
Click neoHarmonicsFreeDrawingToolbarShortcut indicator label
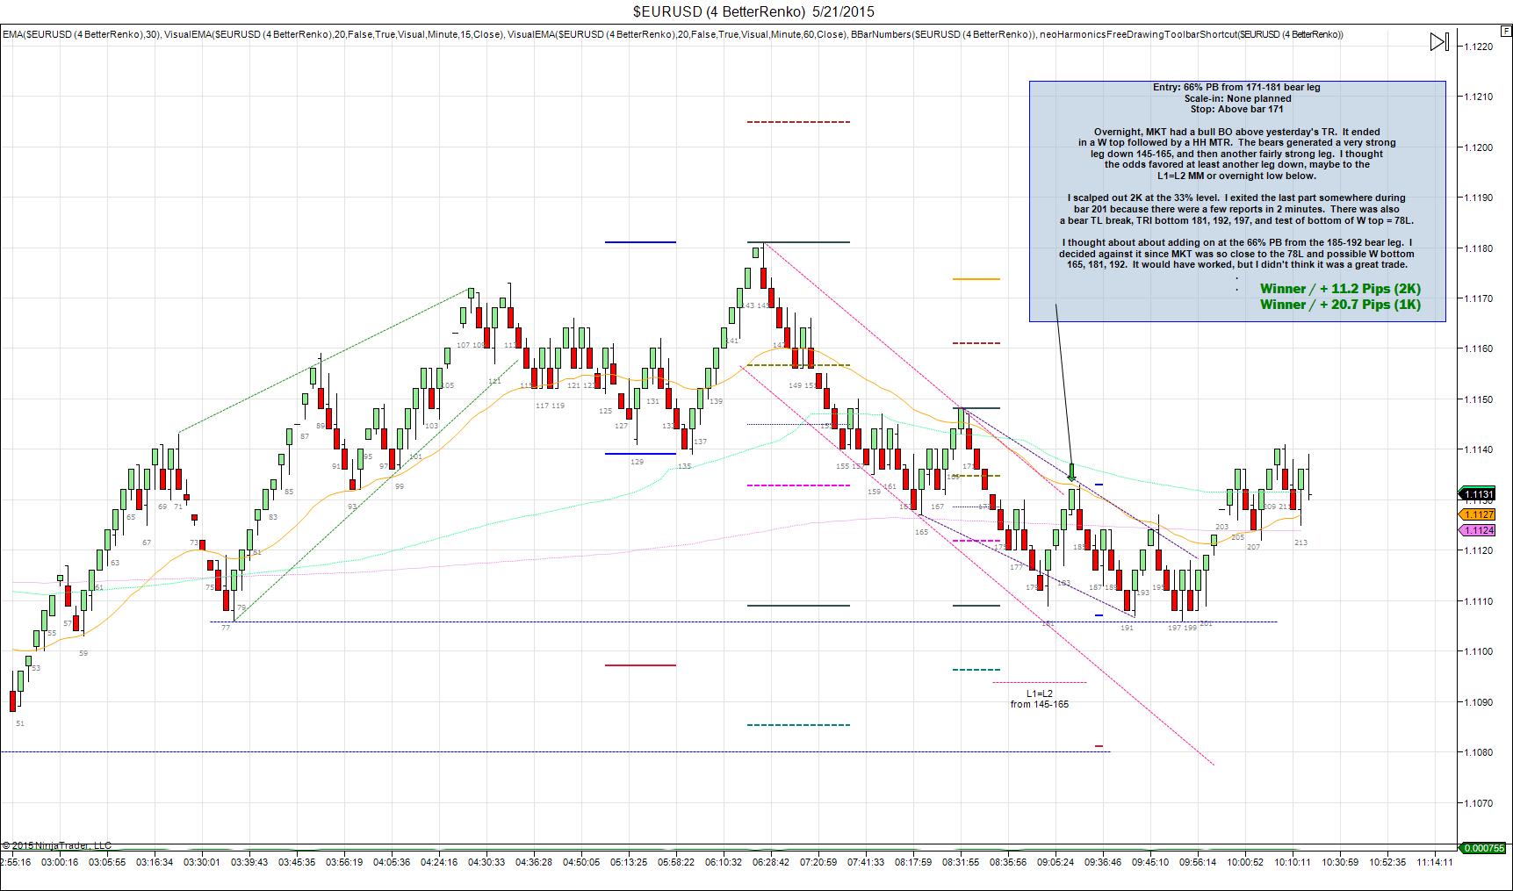pyautogui.click(x=1192, y=34)
